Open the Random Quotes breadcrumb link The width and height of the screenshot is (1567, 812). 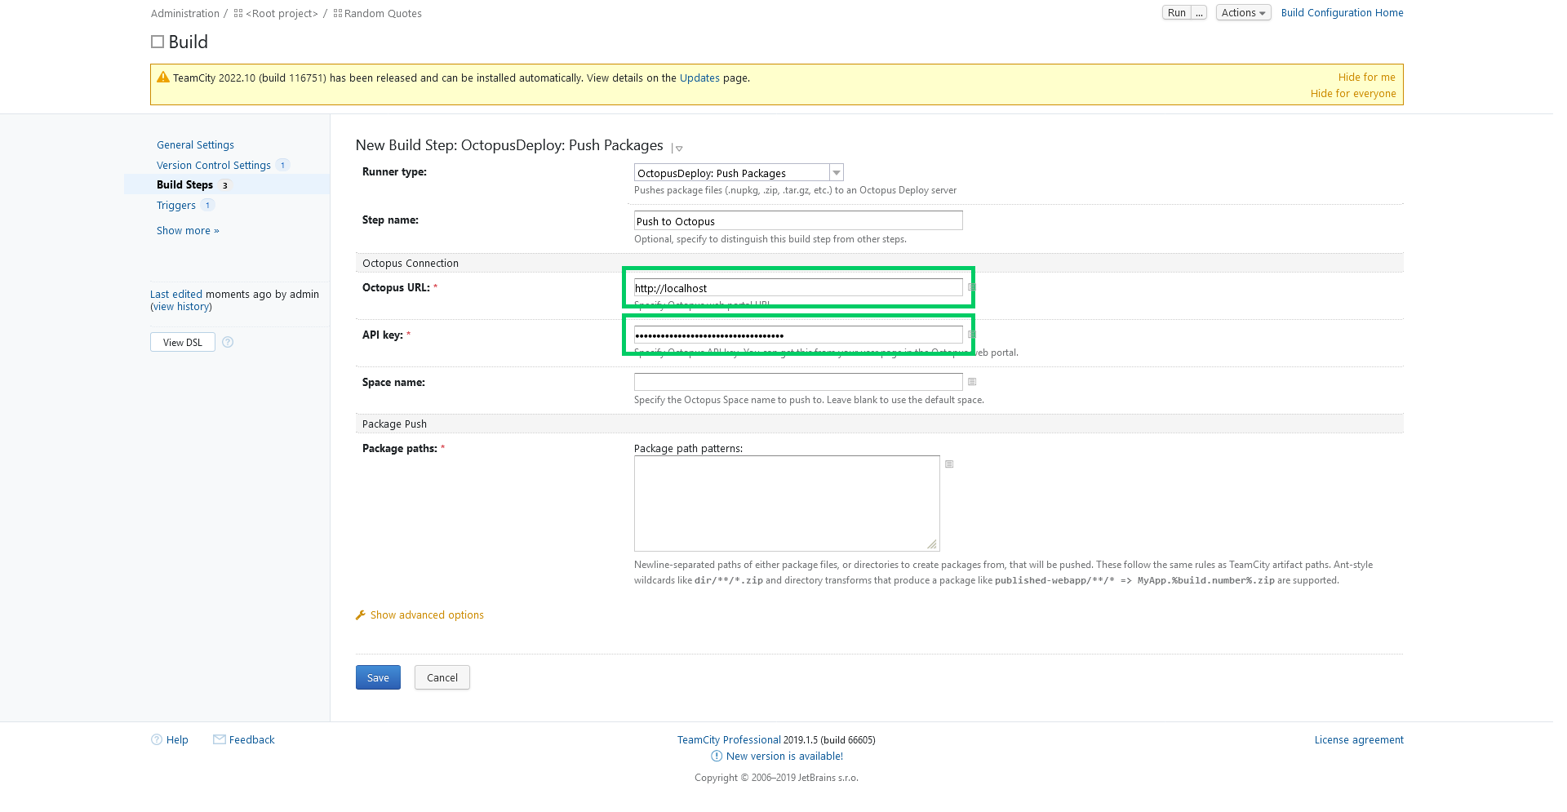(383, 13)
